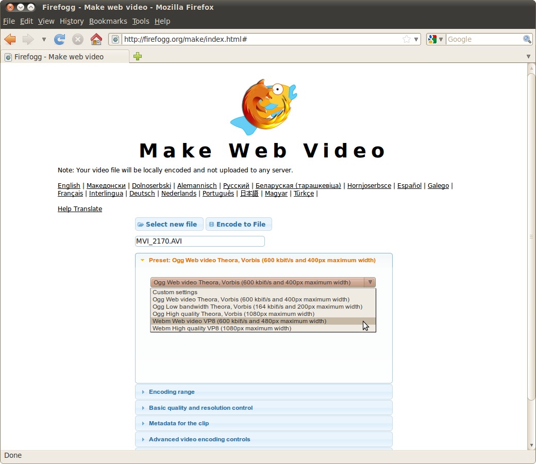This screenshot has width=536, height=464.
Task: Choose Custom settings from preset list
Action: (x=175, y=292)
